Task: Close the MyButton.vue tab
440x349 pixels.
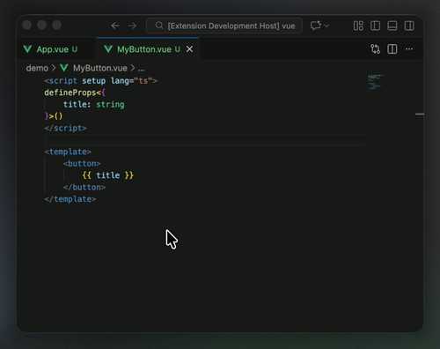Action: click(189, 49)
